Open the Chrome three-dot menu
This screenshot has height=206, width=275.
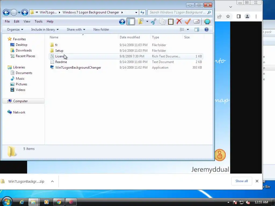[x=256, y=16]
